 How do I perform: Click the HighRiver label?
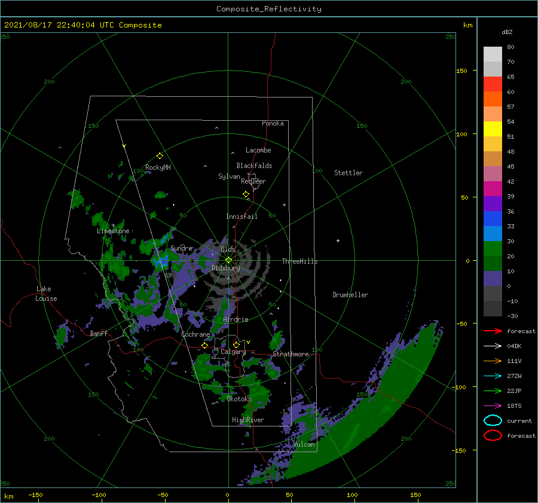coord(248,420)
